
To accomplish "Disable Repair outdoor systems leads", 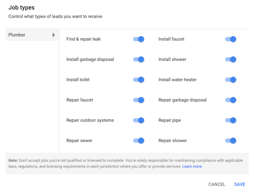I will pyautogui.click(x=139, y=120).
